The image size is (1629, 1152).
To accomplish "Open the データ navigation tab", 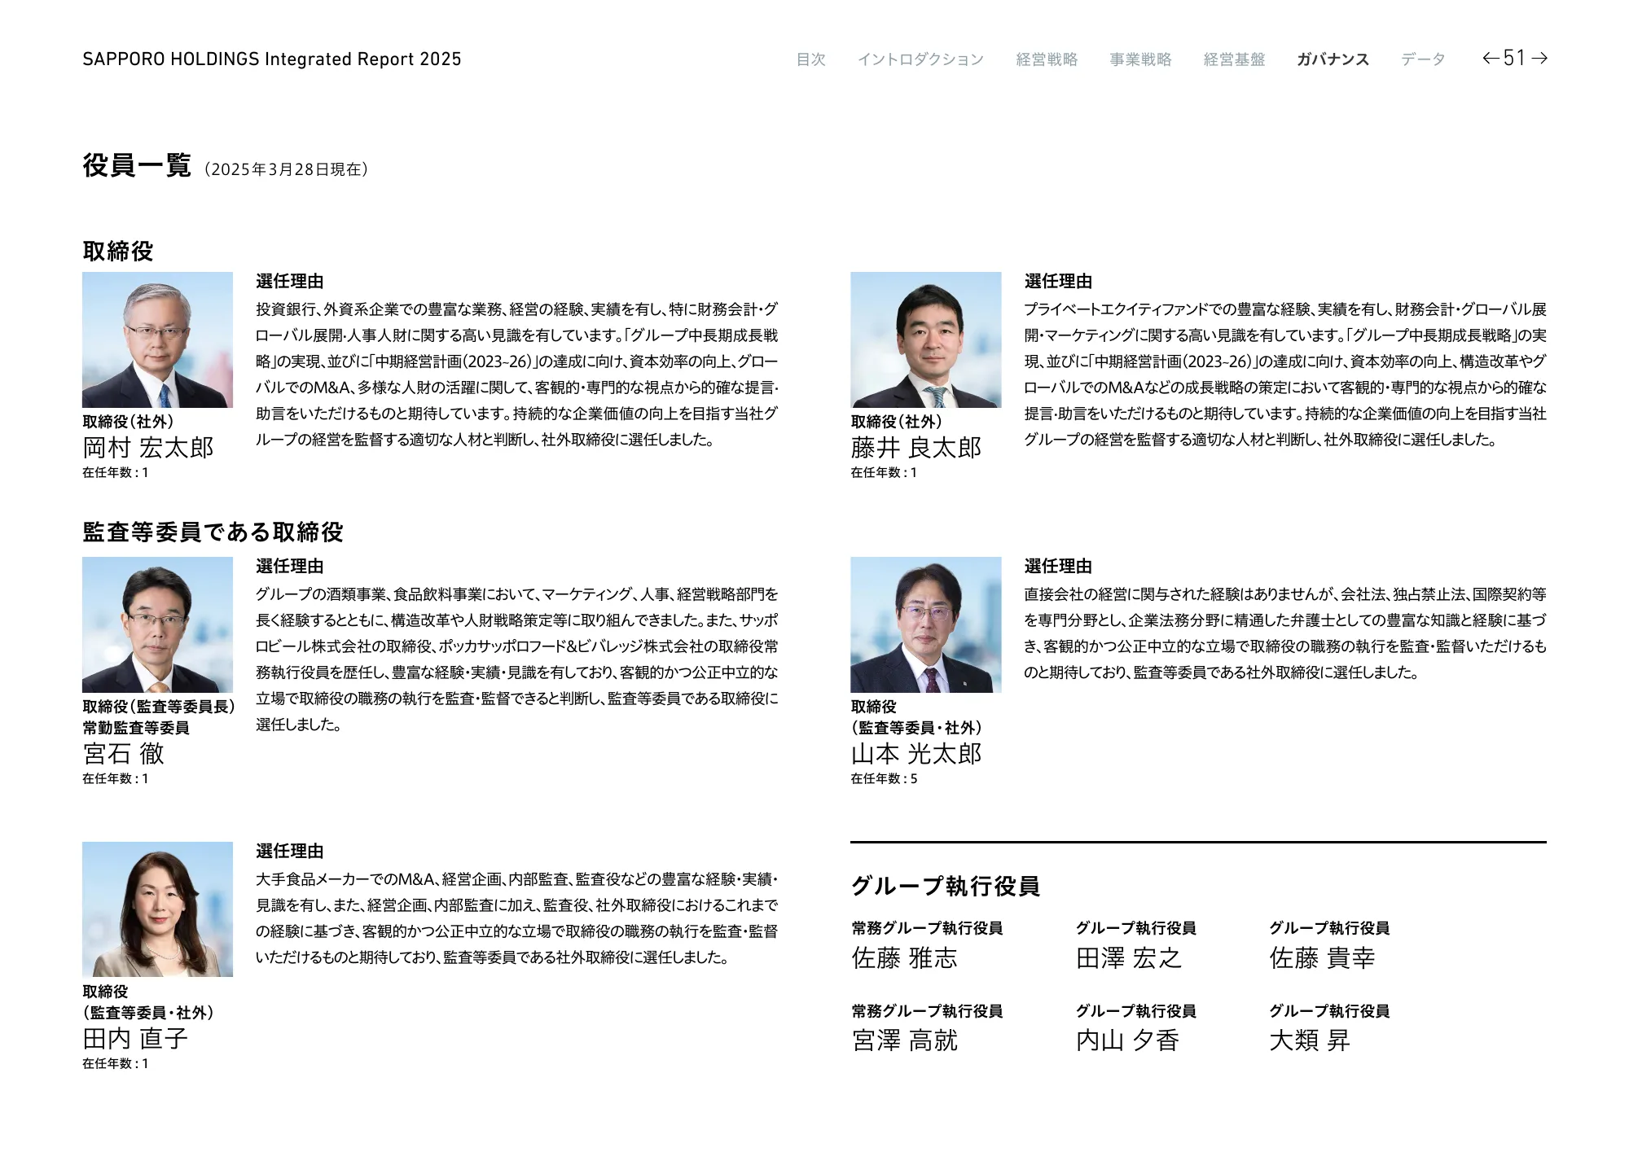I will click(1423, 59).
